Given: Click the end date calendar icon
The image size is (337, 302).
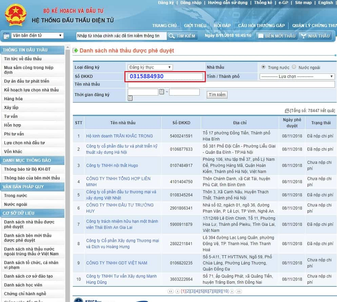Looking at the screenshot, I should coord(130,98).
